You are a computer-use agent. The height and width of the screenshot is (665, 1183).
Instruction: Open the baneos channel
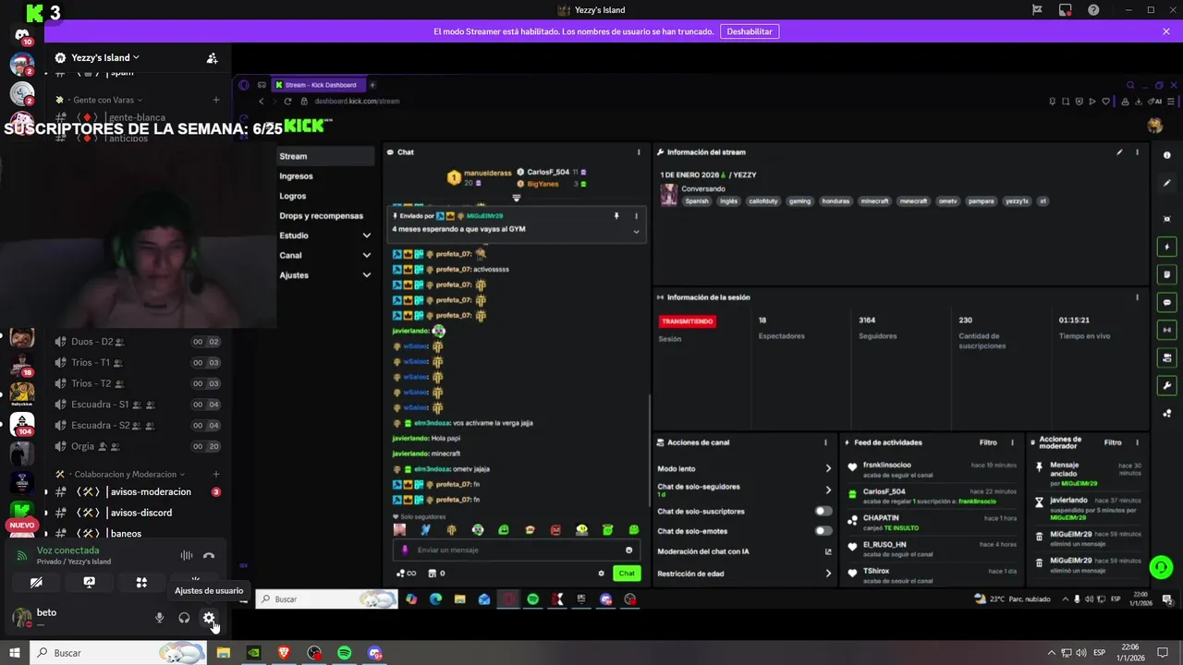pyautogui.click(x=137, y=533)
